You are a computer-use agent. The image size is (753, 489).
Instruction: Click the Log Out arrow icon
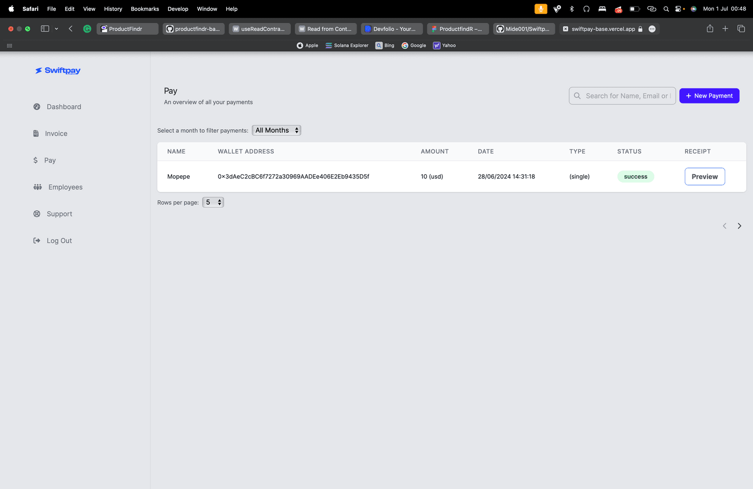(37, 241)
